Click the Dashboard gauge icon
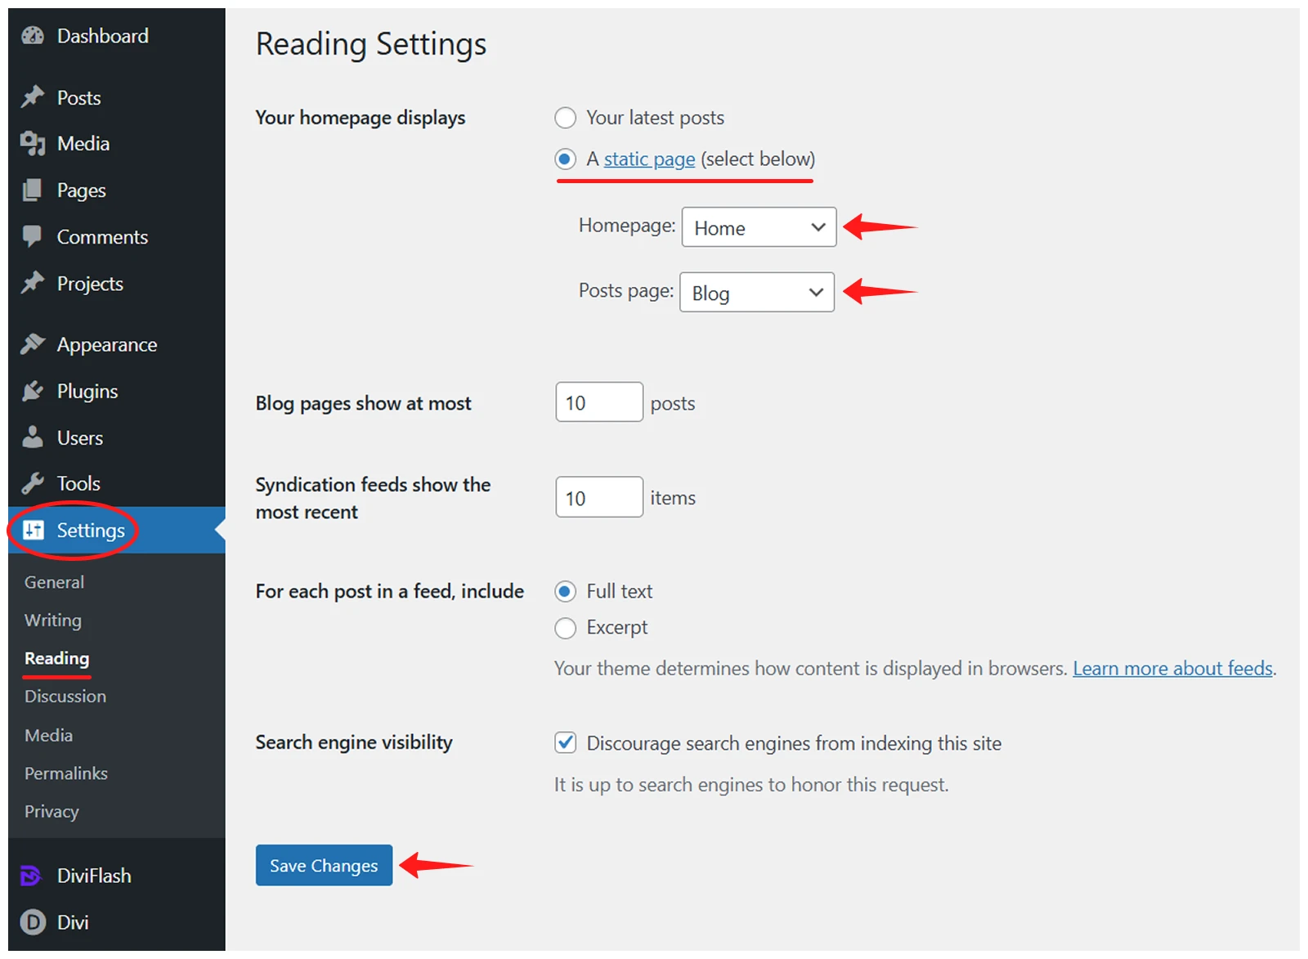Viewport: 1308px width, 959px height. pyautogui.click(x=33, y=36)
